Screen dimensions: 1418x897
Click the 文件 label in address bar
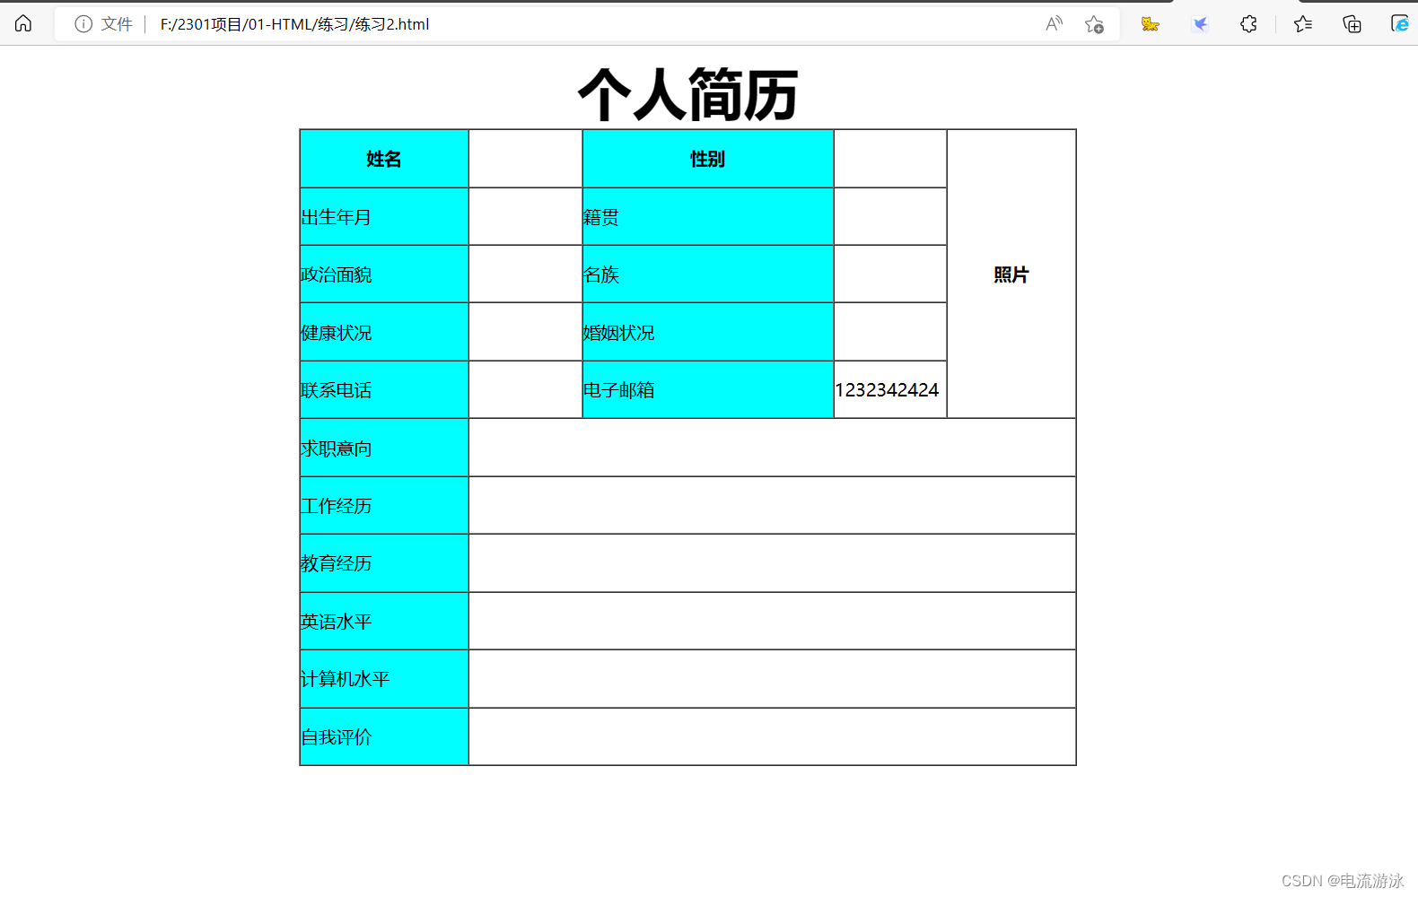pyautogui.click(x=117, y=24)
